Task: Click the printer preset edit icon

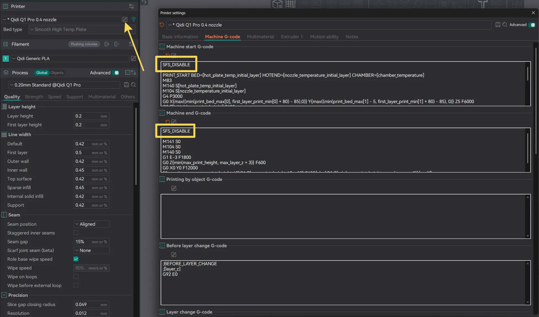Action: (125, 19)
